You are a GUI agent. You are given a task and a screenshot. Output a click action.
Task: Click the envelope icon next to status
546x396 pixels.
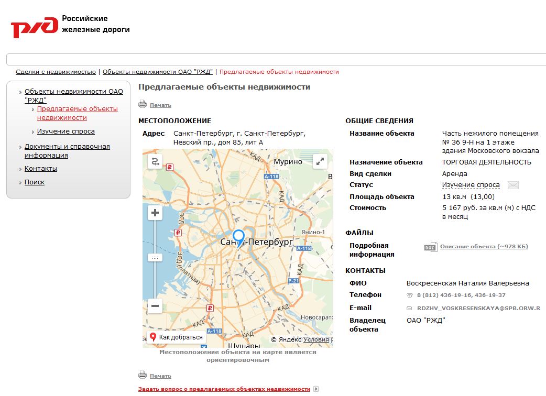pyautogui.click(x=513, y=185)
